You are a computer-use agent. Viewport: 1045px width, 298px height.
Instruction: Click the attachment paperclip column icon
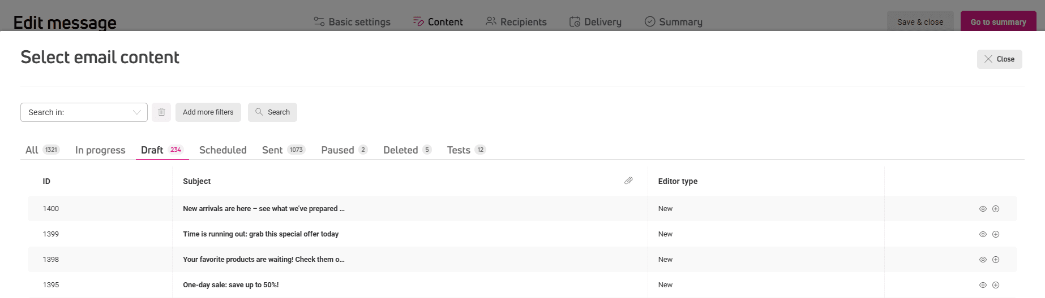pyautogui.click(x=628, y=181)
